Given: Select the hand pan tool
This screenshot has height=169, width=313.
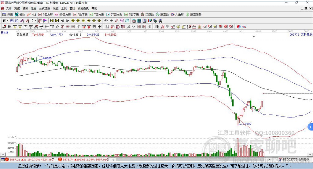Looking at the screenshot, I should point(106,21).
